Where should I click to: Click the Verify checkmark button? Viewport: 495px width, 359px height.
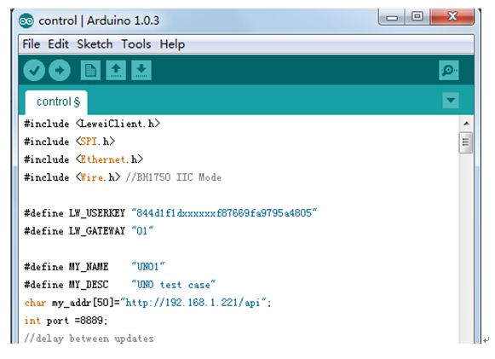[x=34, y=70]
